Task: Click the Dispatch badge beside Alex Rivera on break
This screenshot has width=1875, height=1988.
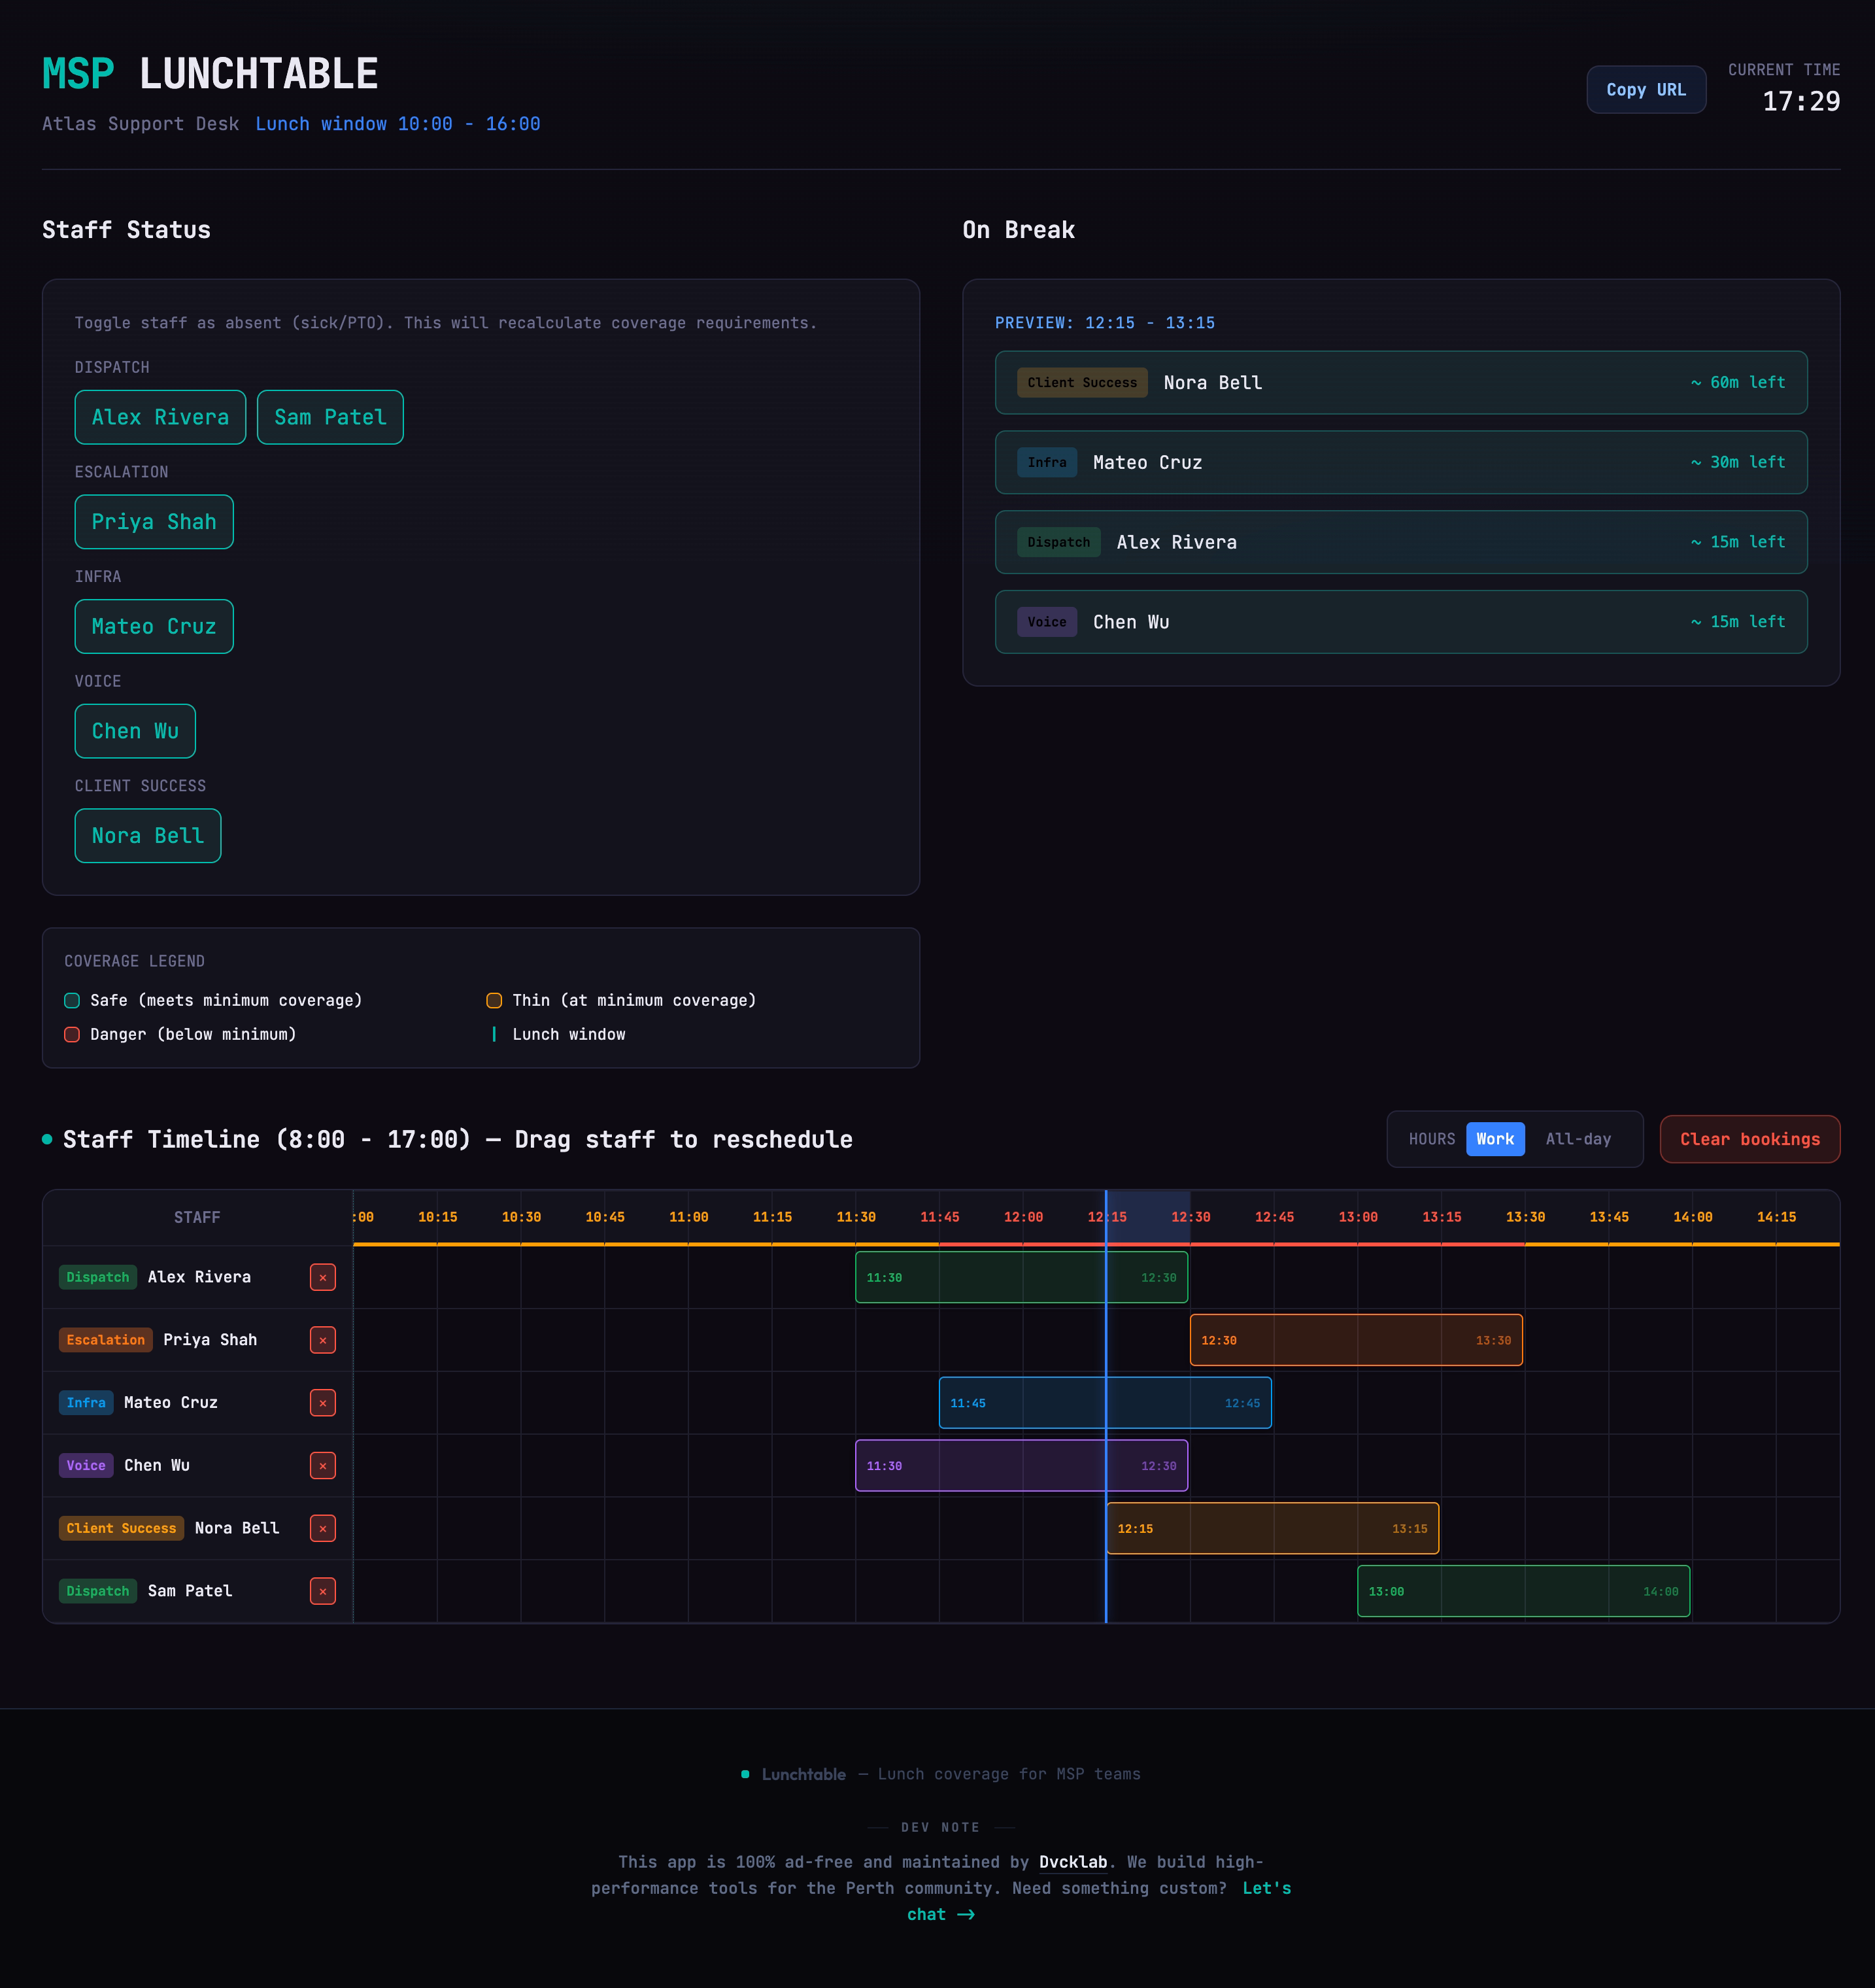Action: coord(1058,542)
